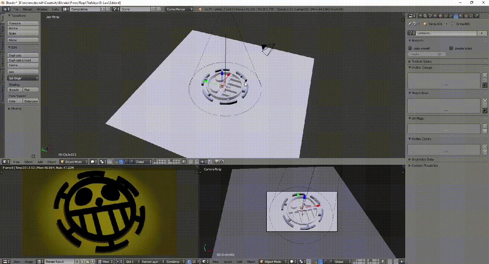Screen dimensions: 489x264
Task: Click the 3D manipulator icon in upper viewport header
Action: pyautogui.click(x=116, y=162)
